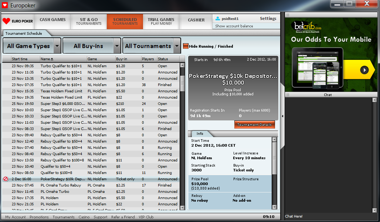
Task: Click the psidtest1 username
Action: 230,18
